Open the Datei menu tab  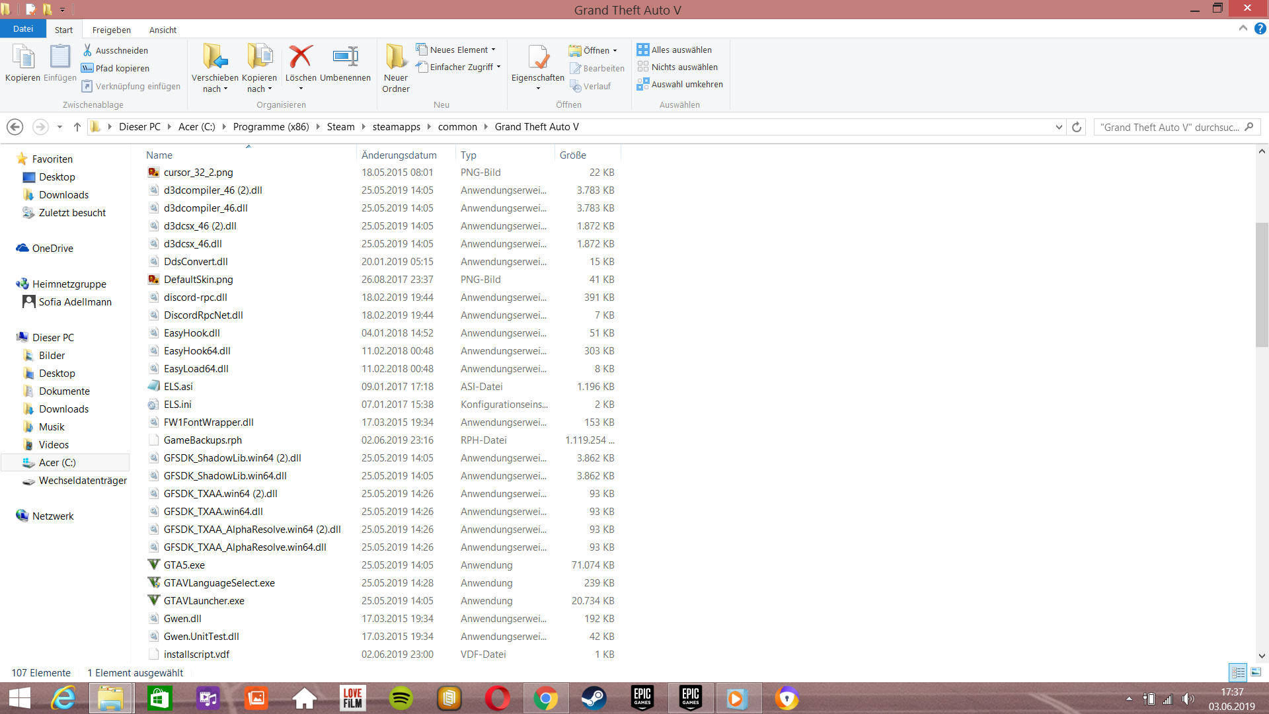pyautogui.click(x=23, y=29)
